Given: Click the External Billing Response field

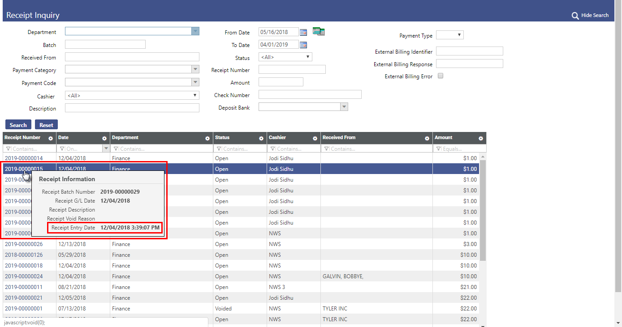Looking at the screenshot, I should pos(470,64).
